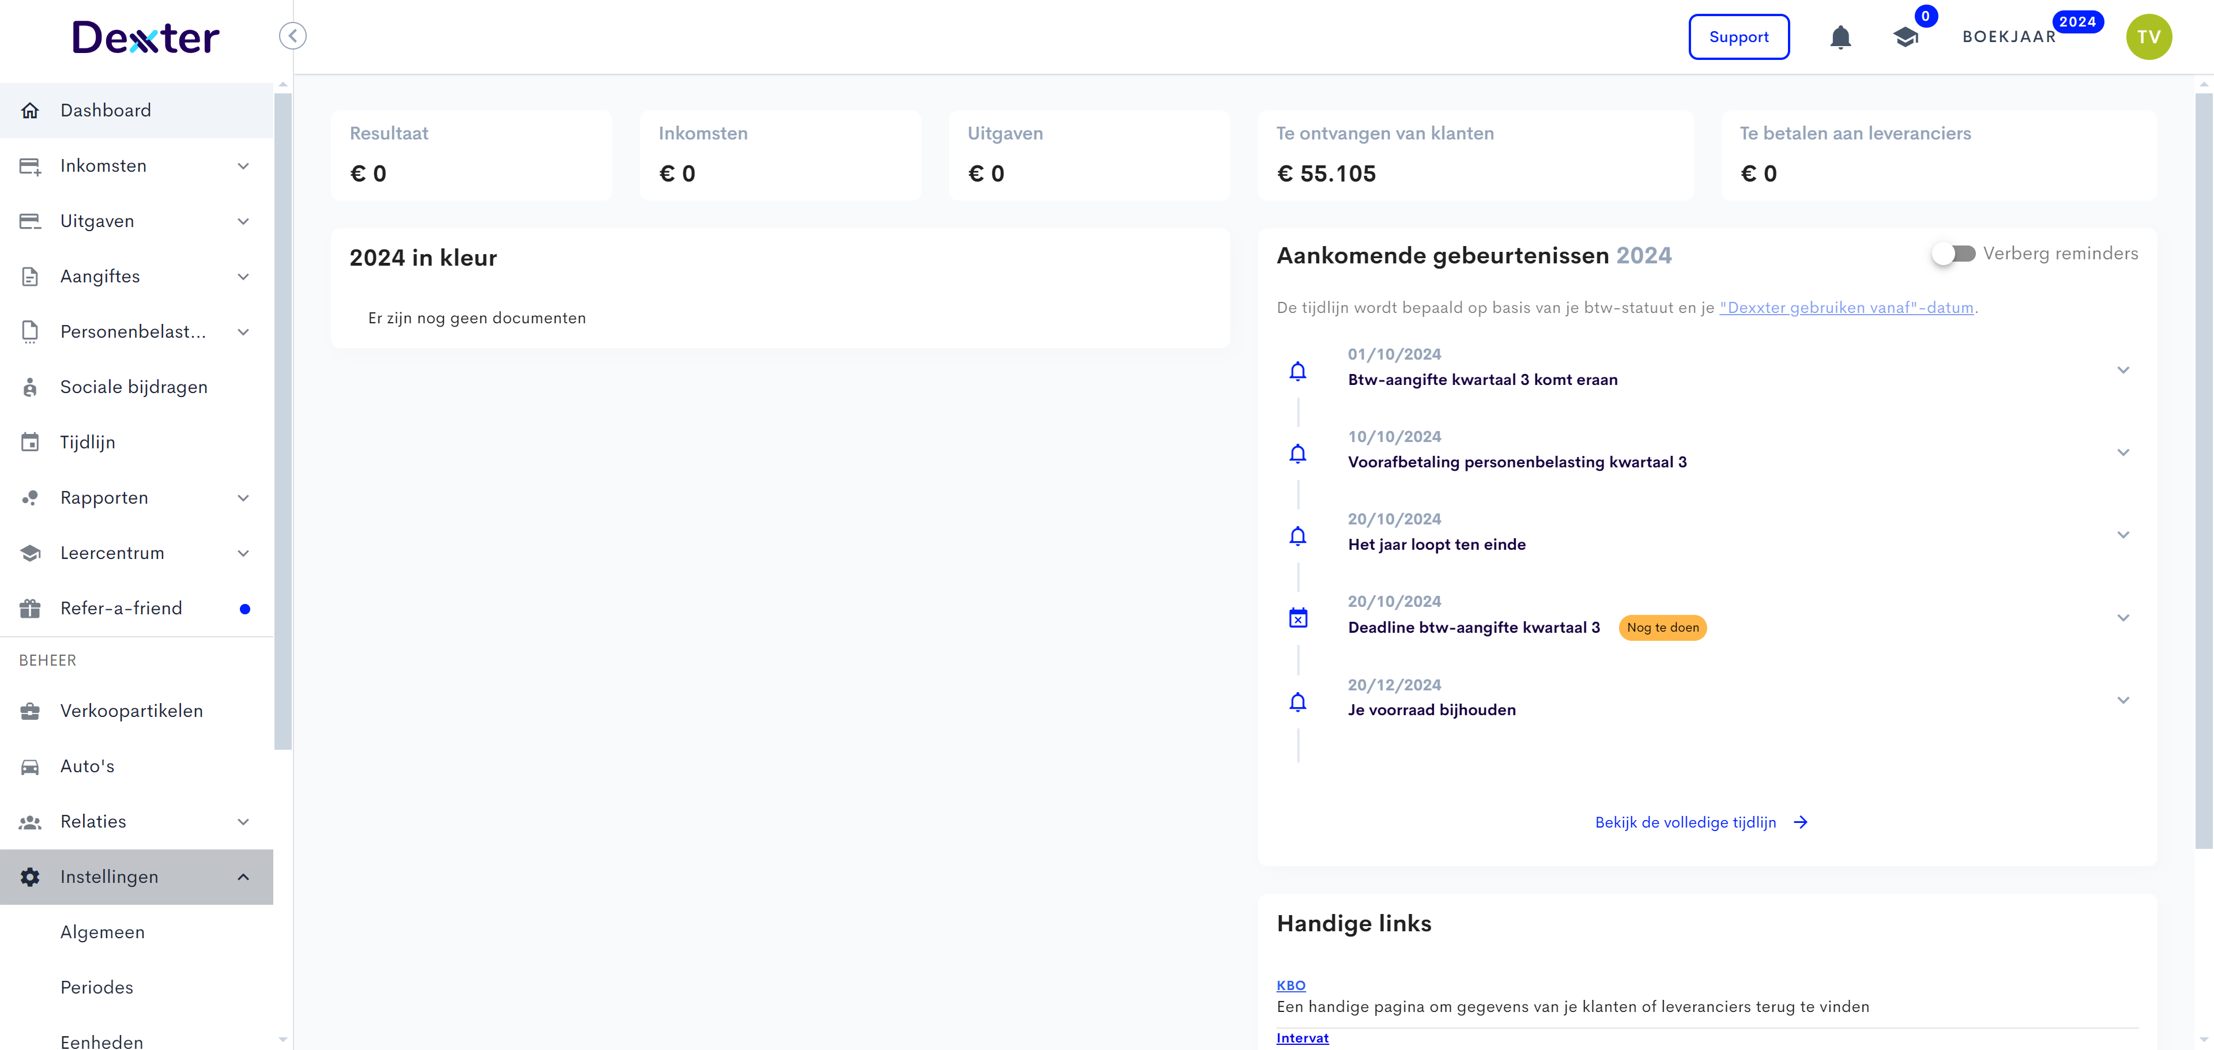Image resolution: width=2214 pixels, height=1050 pixels.
Task: Expand Deadline btw-aangifte kwartaal 3 chevron
Action: pyautogui.click(x=2123, y=618)
